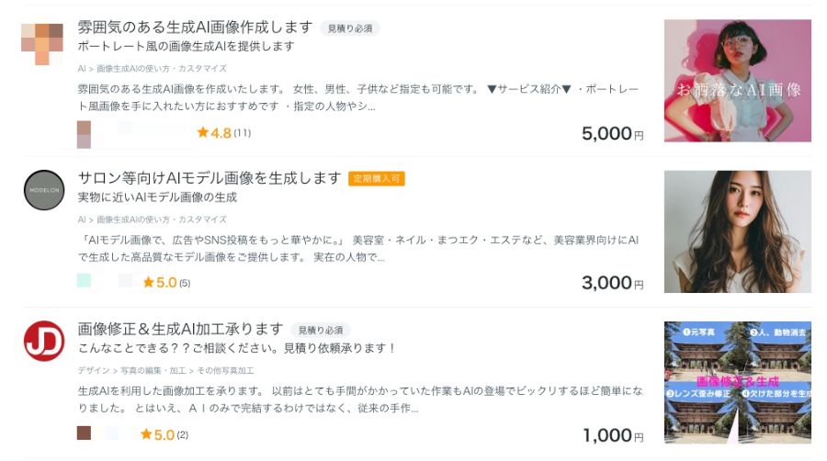
Task: Open the お洒落なAI画像 service thumbnail
Action: click(x=737, y=81)
